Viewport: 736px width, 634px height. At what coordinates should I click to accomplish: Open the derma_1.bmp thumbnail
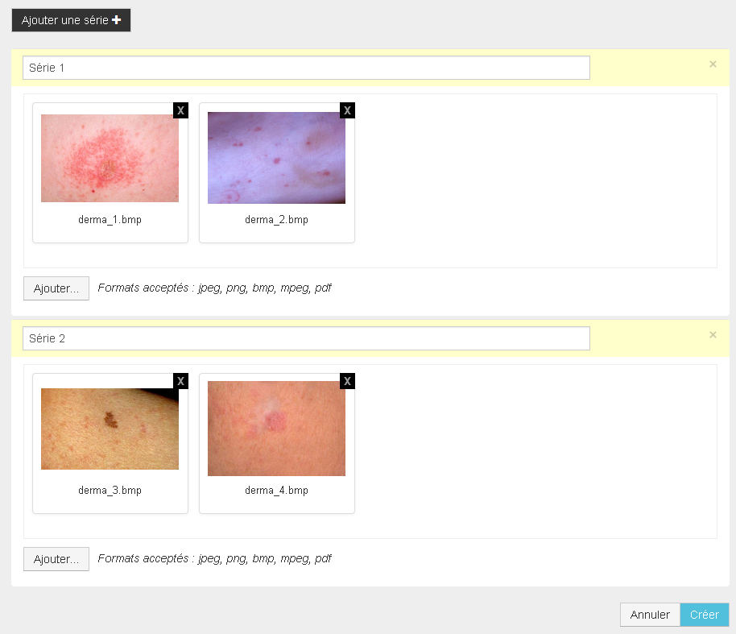110,158
